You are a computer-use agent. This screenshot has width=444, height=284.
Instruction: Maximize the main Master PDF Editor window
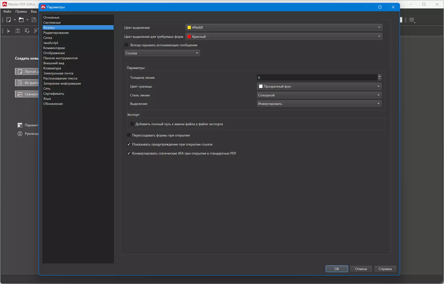pos(424,4)
